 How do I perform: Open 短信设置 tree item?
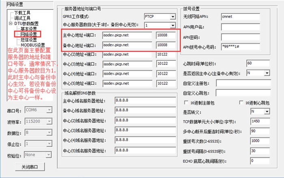point(28,40)
